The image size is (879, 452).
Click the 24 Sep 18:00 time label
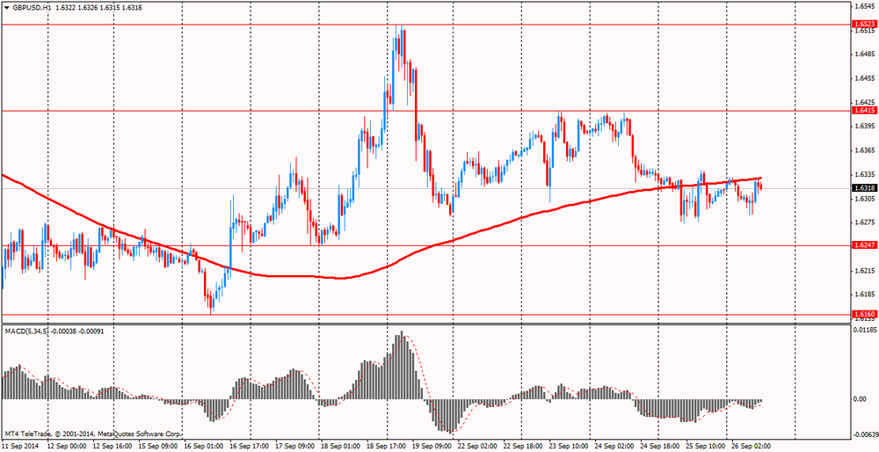pyautogui.click(x=662, y=446)
